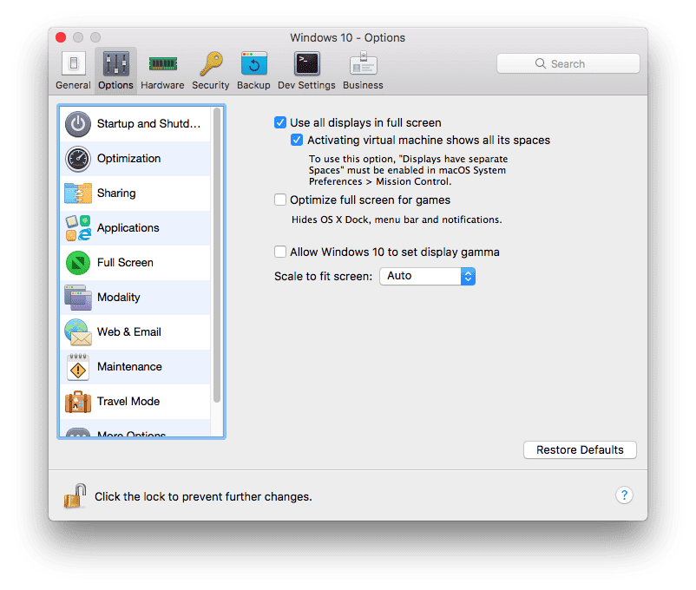Click the magnifier icon in Search
This screenshot has width=696, height=590.
click(540, 63)
